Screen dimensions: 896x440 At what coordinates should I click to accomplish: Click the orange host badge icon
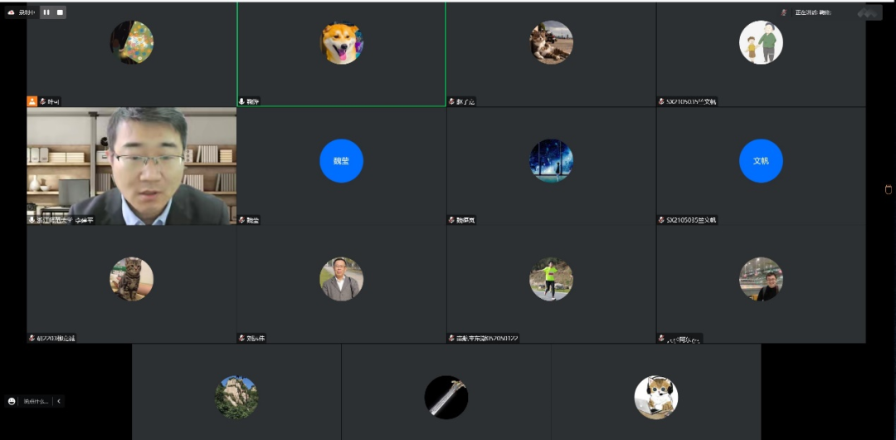(x=32, y=101)
